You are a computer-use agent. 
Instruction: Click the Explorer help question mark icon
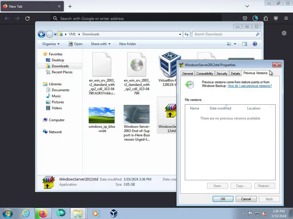pos(255,44)
